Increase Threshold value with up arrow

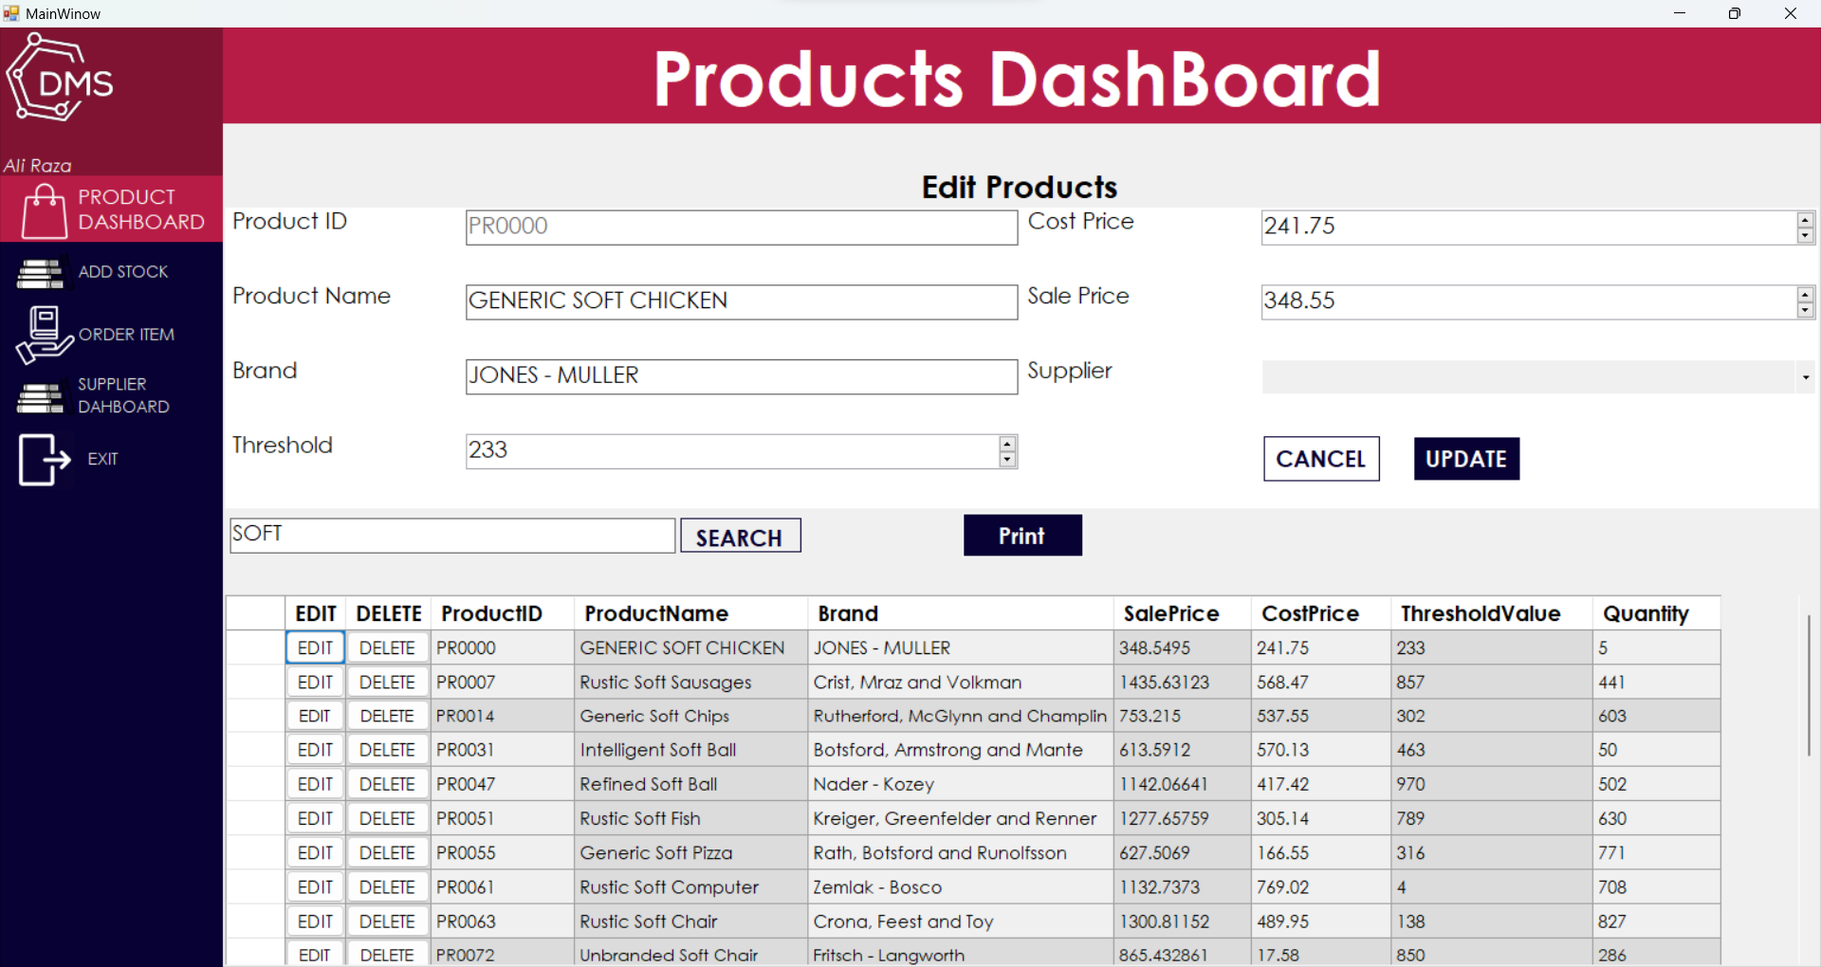(1007, 444)
